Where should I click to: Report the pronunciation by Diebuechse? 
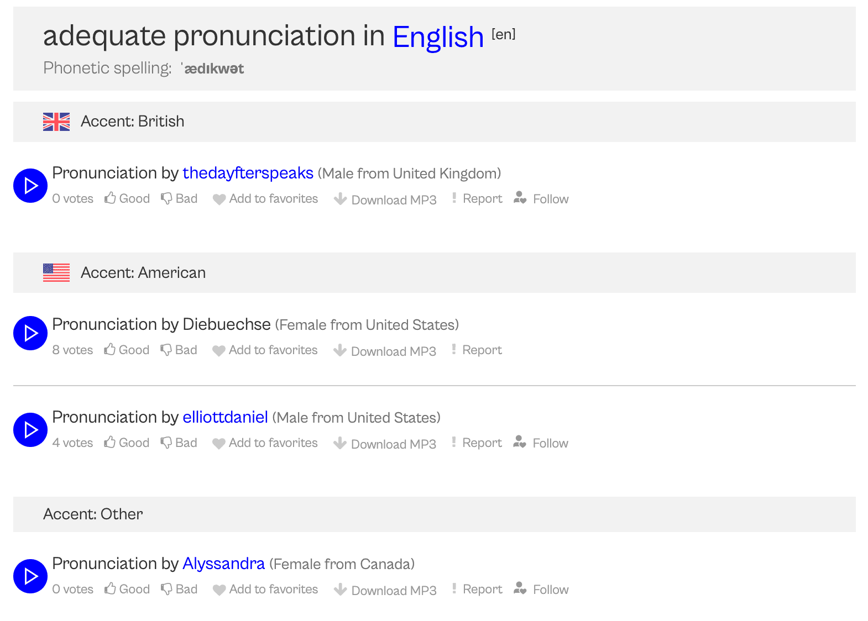click(477, 350)
